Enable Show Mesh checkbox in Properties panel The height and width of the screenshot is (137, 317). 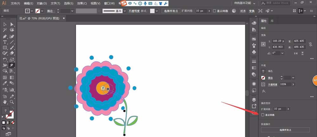(x=262, y=115)
